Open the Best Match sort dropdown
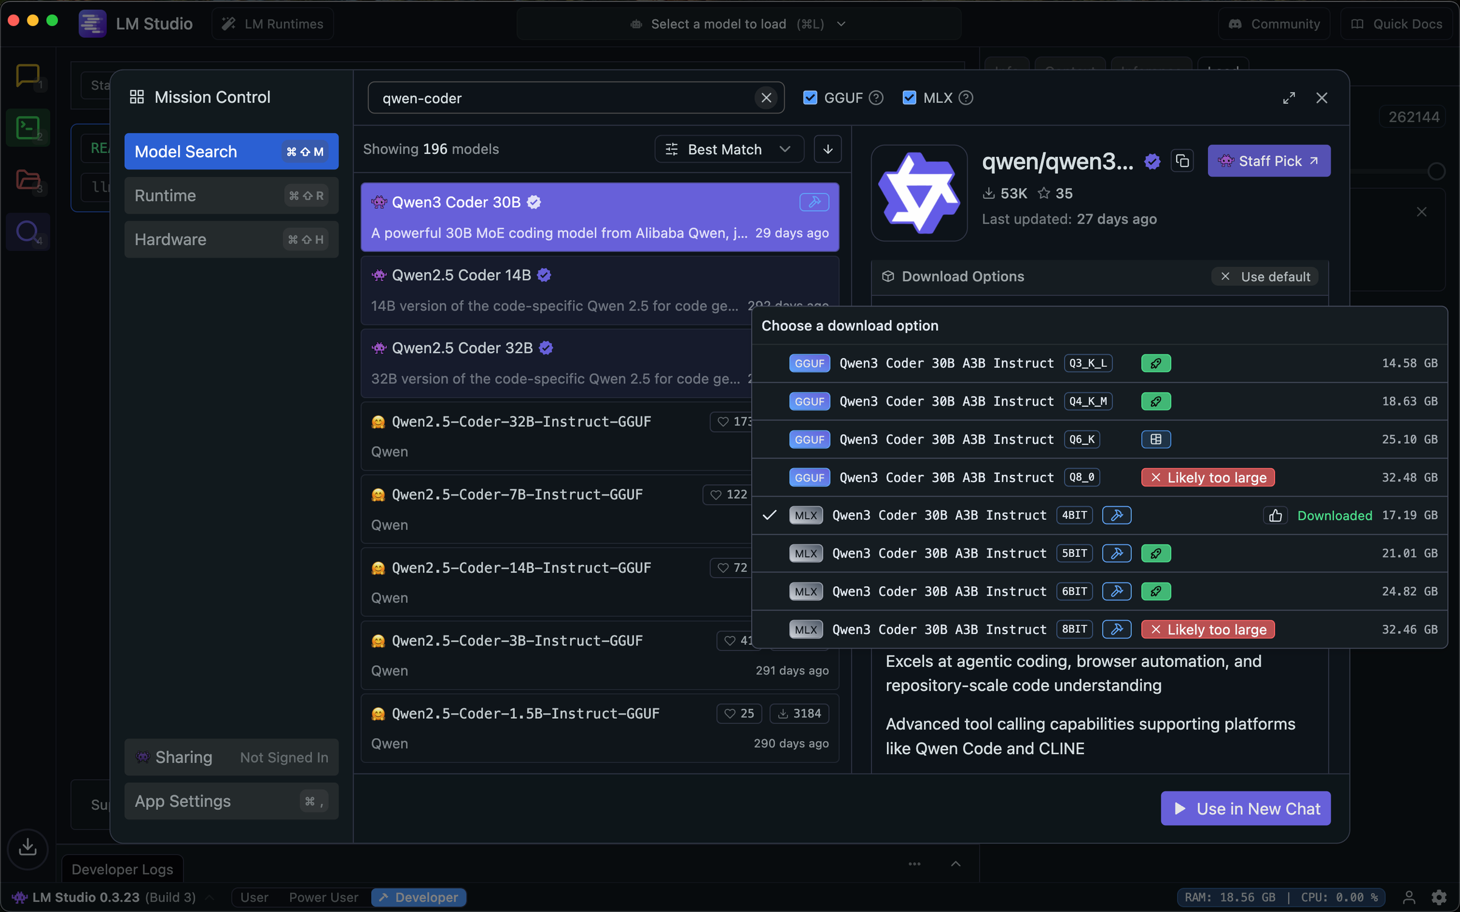Image resolution: width=1460 pixels, height=912 pixels. coord(729,150)
